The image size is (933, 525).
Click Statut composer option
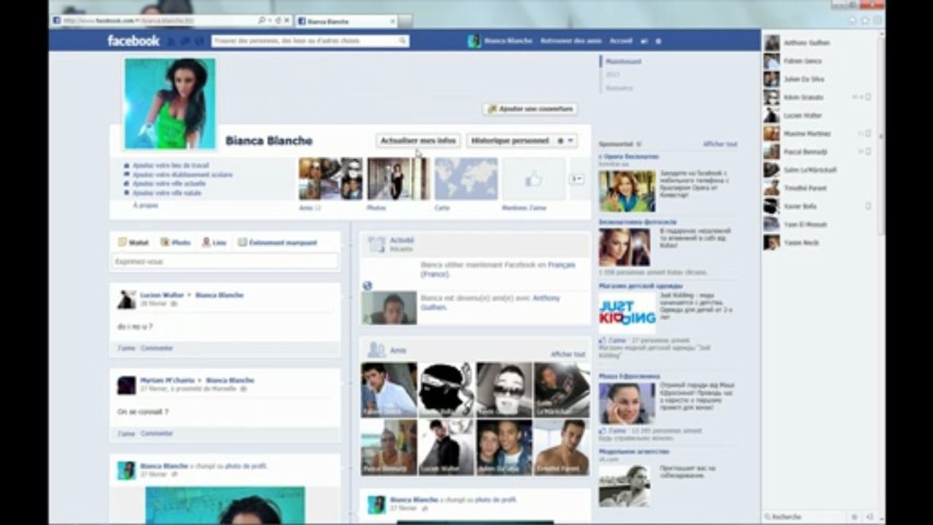click(134, 242)
